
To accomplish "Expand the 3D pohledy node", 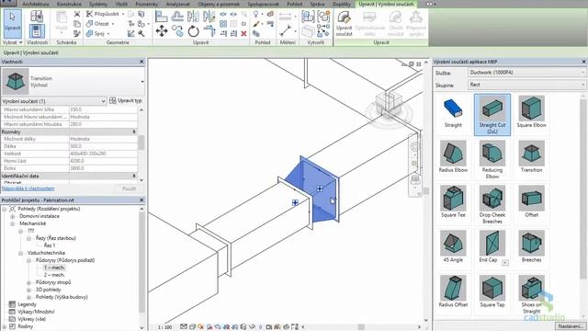I will (x=28, y=290).
